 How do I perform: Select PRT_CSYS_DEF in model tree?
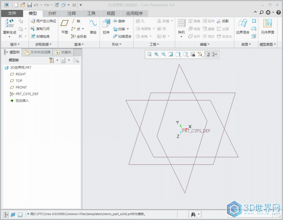click(24, 94)
